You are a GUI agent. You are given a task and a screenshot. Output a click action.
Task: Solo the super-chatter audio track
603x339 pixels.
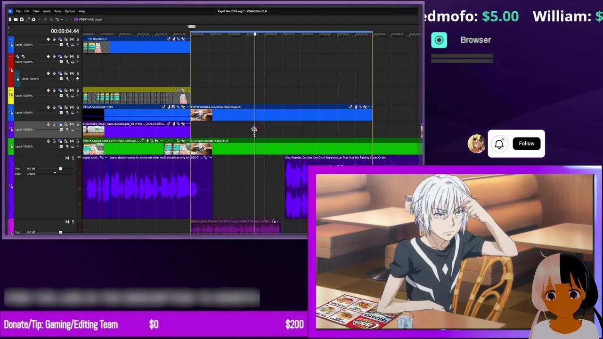73,158
